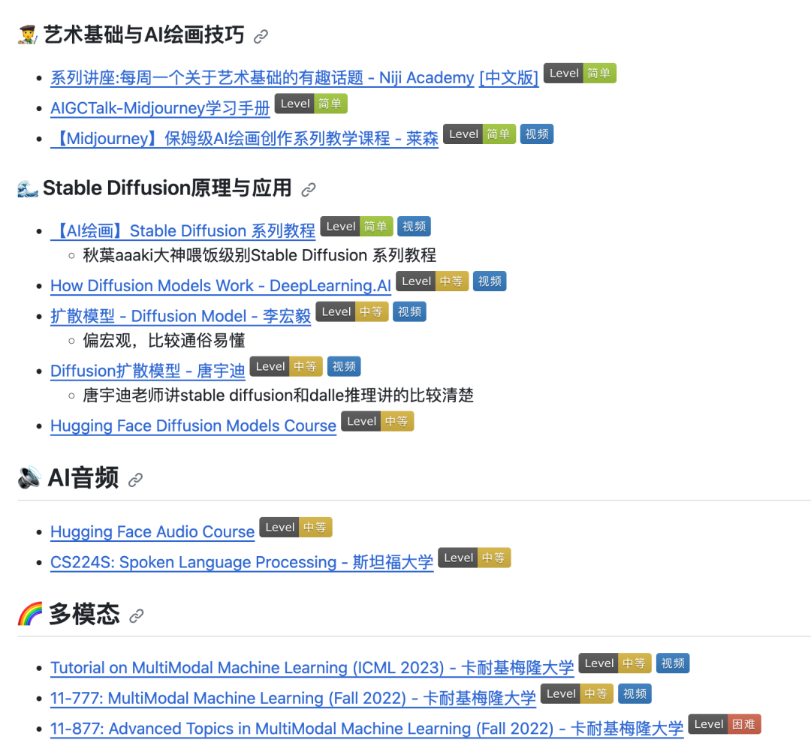Viewport: 811px width, 755px height.
Task: Click 视频 badge on 唐宇迪 row
Action: point(344,366)
